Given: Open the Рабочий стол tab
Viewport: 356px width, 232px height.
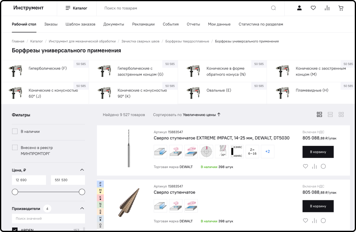Looking at the screenshot, I should 24,24.
